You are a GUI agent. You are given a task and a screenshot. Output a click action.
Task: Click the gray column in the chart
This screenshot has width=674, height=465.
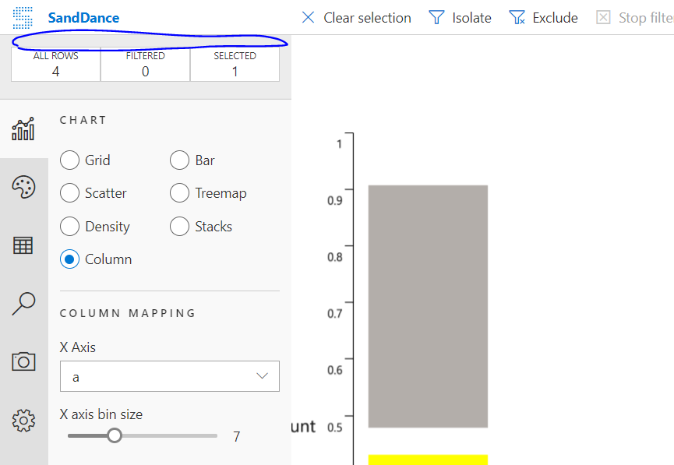[x=428, y=306]
